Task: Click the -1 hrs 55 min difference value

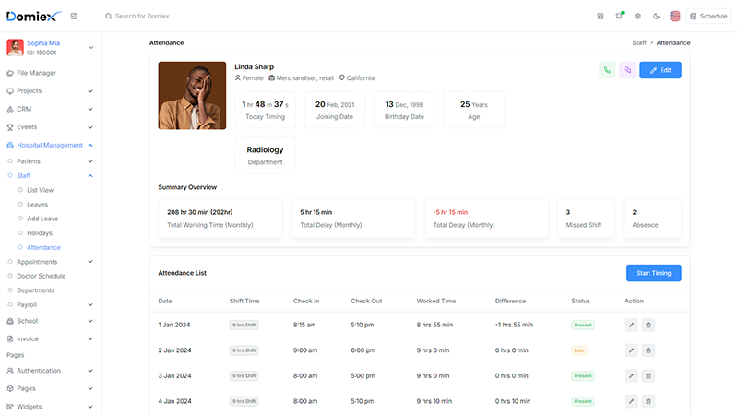Action: pos(514,325)
